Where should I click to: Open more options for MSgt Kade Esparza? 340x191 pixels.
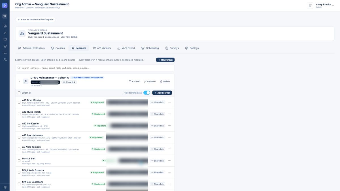(x=169, y=172)
